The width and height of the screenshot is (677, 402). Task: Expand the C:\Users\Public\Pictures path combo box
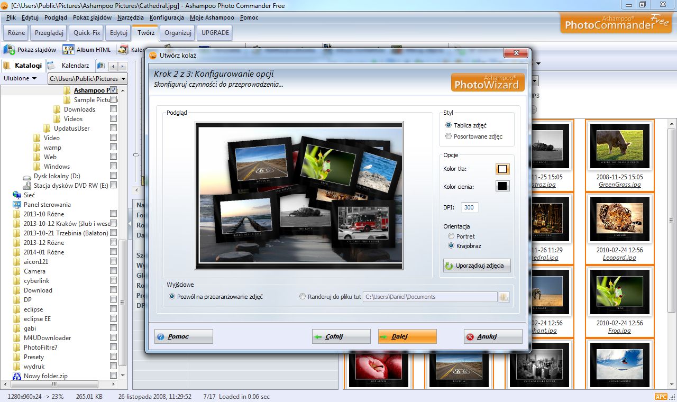(x=88, y=79)
